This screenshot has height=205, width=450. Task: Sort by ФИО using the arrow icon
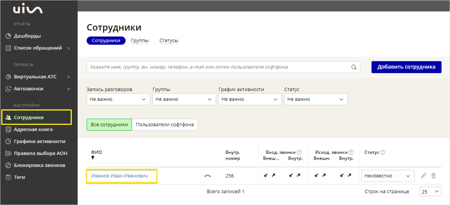[x=93, y=157]
